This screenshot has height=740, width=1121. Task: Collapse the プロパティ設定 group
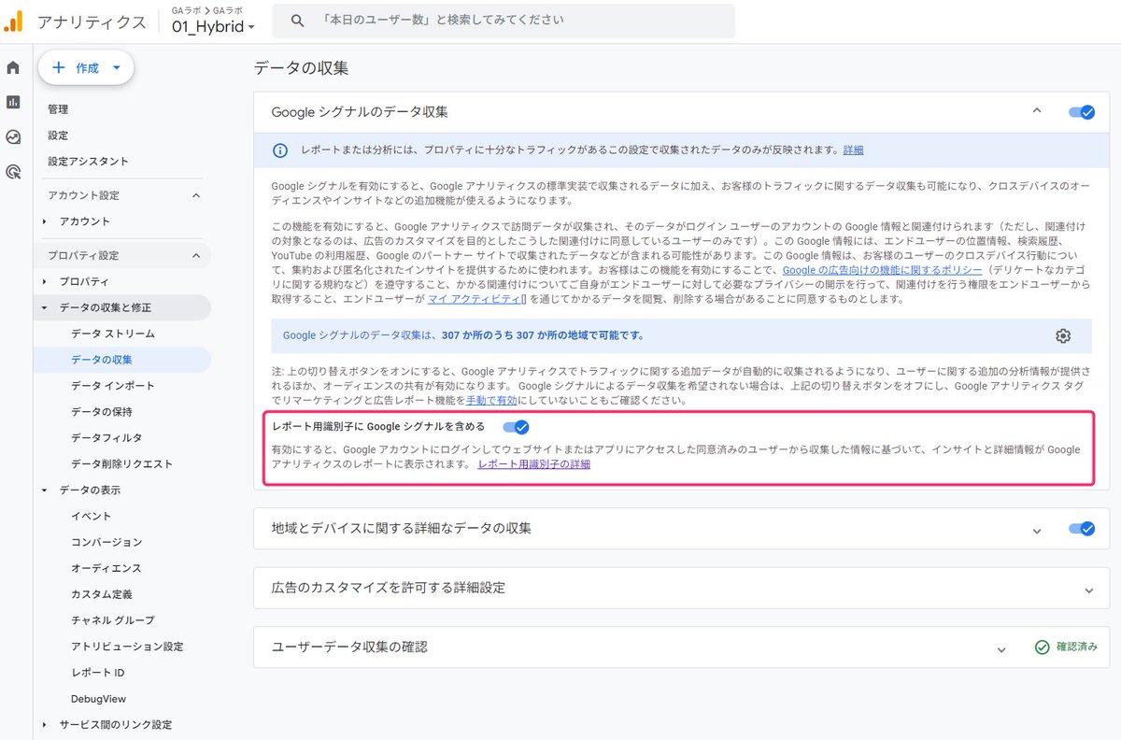[x=196, y=255]
